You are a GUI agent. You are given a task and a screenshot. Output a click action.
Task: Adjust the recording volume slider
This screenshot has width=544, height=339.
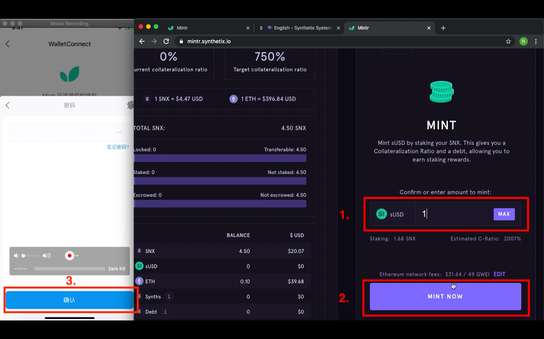point(30,256)
